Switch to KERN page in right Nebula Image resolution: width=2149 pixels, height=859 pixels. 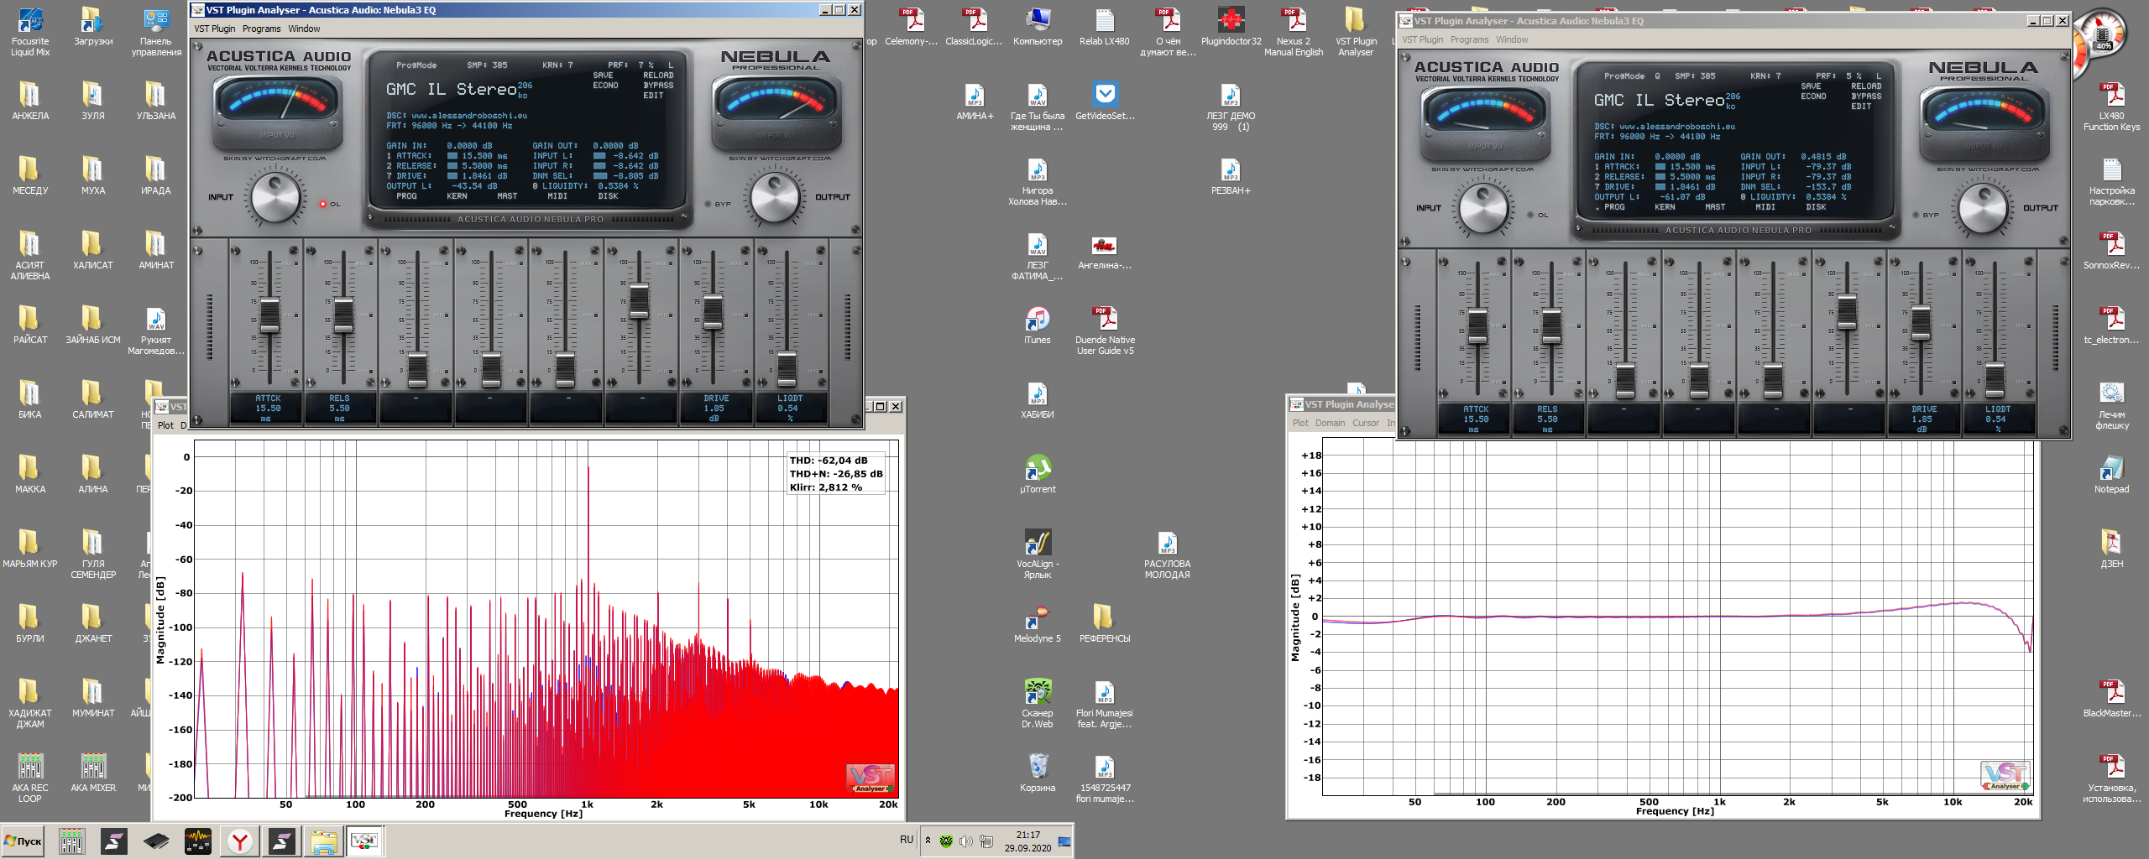1665,207
